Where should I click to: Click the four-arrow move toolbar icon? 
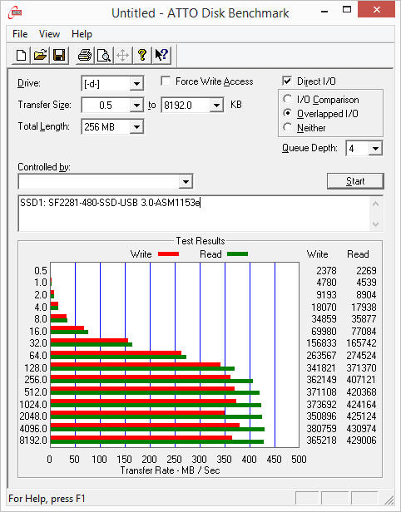(x=123, y=55)
